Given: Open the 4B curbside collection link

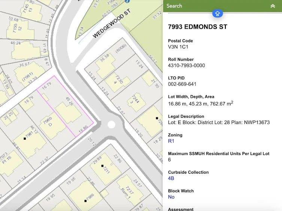Looking at the screenshot, I should coord(171,179).
